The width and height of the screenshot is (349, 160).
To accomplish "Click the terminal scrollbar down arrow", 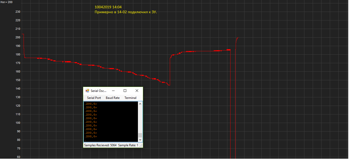I will click(140, 140).
